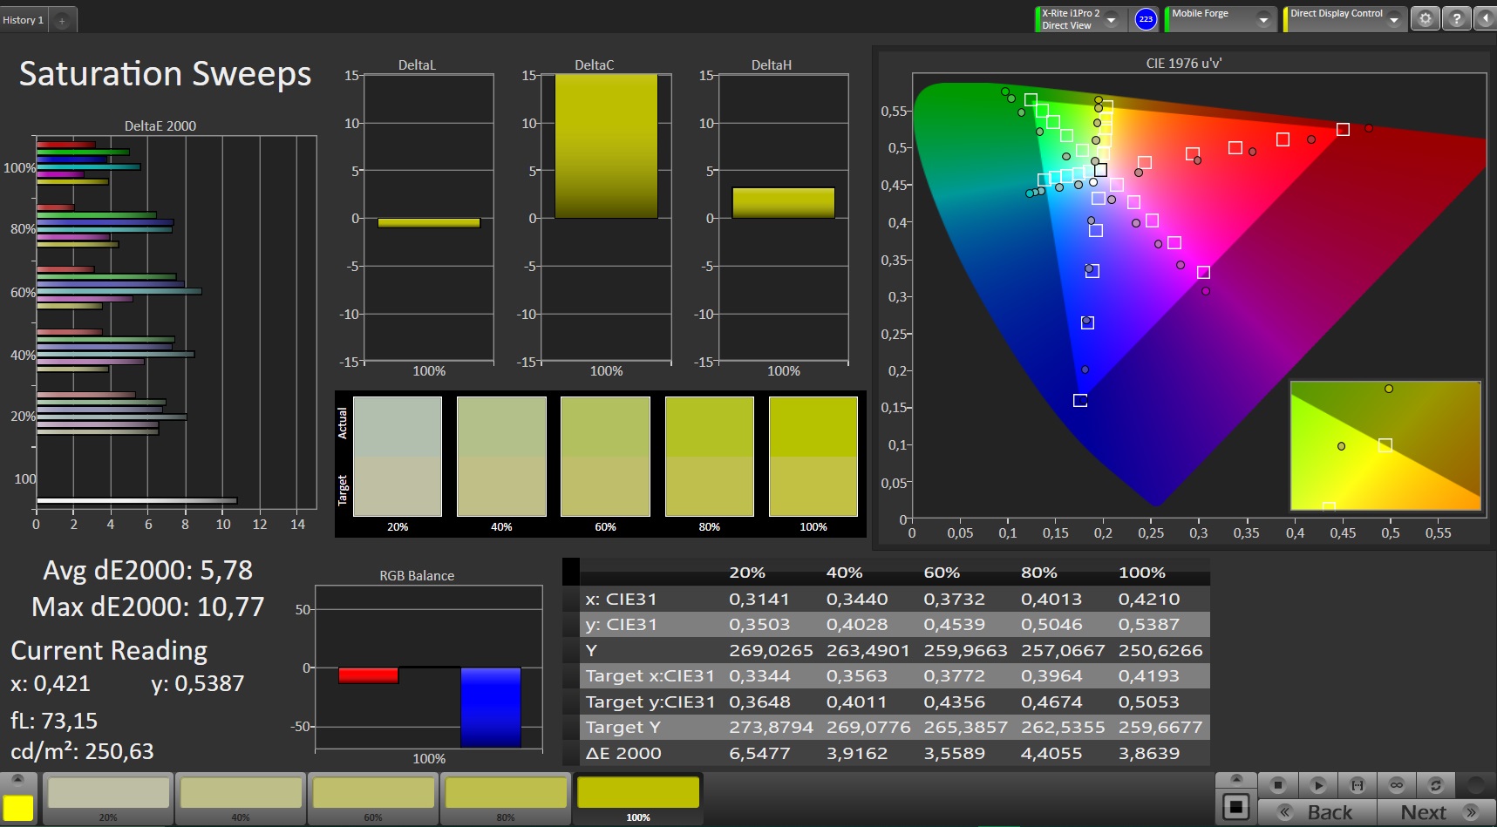1497x827 pixels.
Task: Expand the X-Rite i1Pro 2 meter dropdown
Action: pyautogui.click(x=1112, y=20)
